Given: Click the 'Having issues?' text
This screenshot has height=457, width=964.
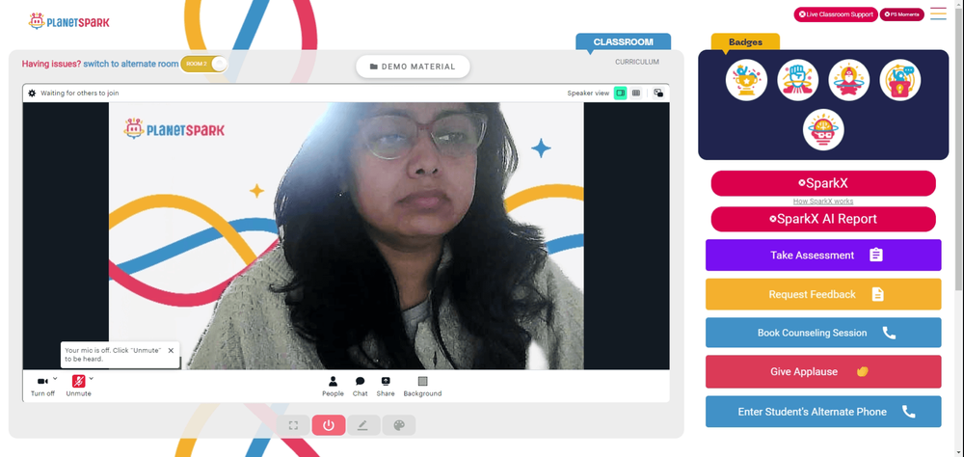Looking at the screenshot, I should coord(52,64).
